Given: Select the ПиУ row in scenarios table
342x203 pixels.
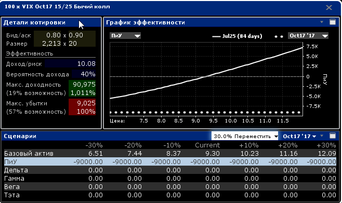Looking at the screenshot, I should tap(170, 162).
